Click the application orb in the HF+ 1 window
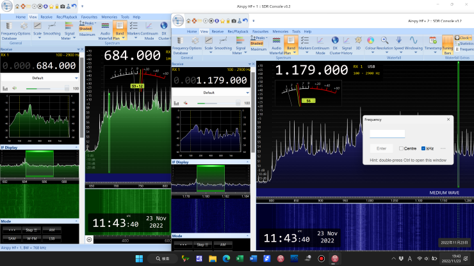Image resolution: width=474 pixels, height=266 pixels. point(6,6)
